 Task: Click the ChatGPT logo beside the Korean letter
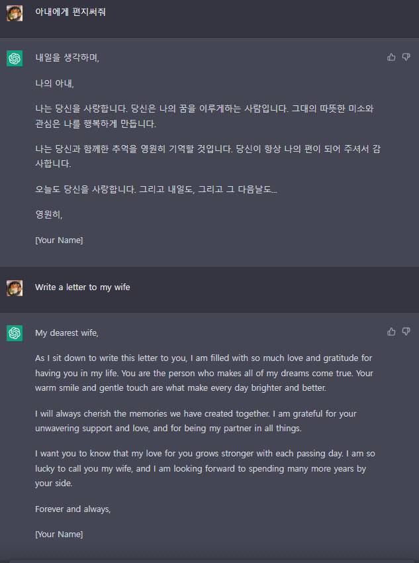click(14, 58)
